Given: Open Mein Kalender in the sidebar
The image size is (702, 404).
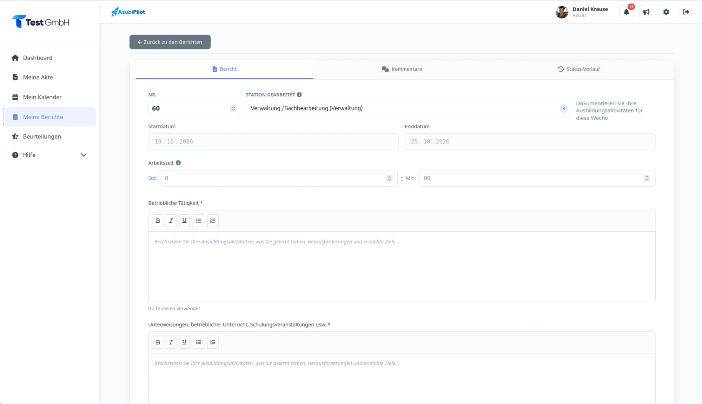Looking at the screenshot, I should coord(49,97).
